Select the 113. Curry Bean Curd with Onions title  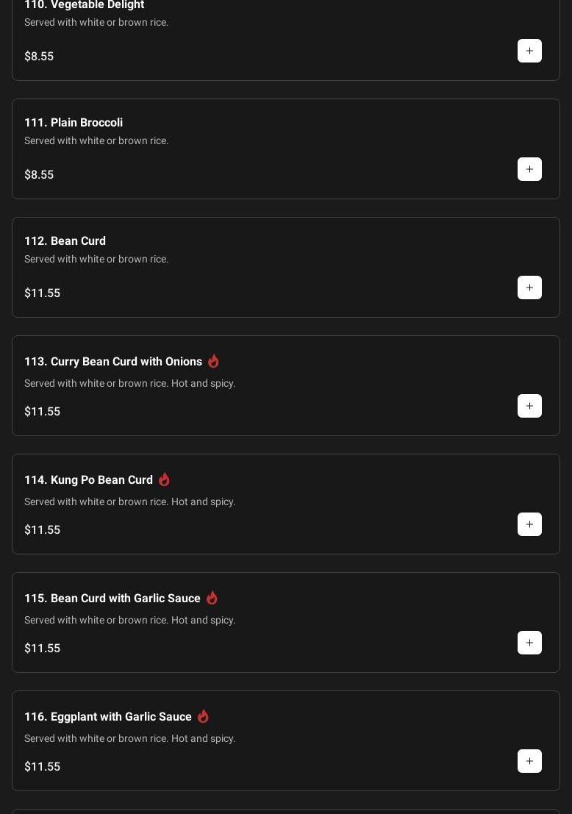[x=113, y=361]
